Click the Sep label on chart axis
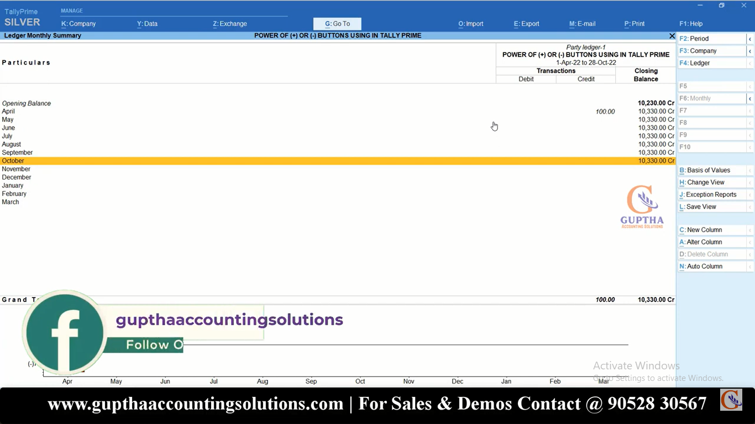This screenshot has width=755, height=424. [x=311, y=381]
